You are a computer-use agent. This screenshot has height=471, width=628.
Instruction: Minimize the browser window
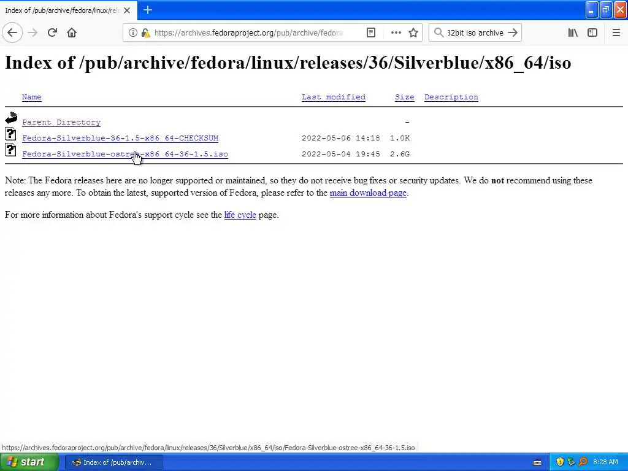[592, 10]
